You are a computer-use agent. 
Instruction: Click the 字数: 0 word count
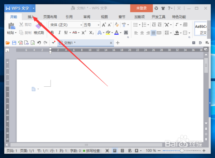[x=75, y=151]
